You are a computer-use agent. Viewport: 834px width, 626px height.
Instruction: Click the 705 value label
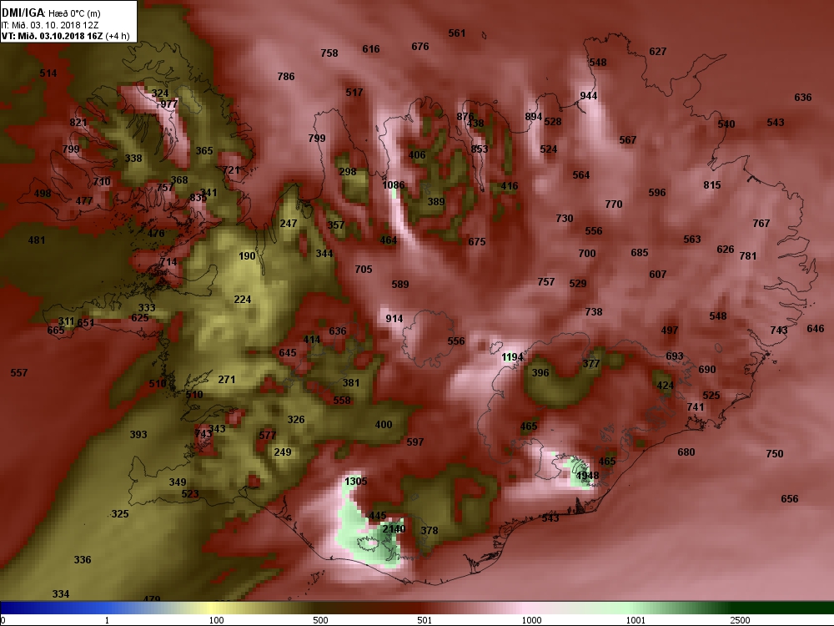(x=364, y=269)
